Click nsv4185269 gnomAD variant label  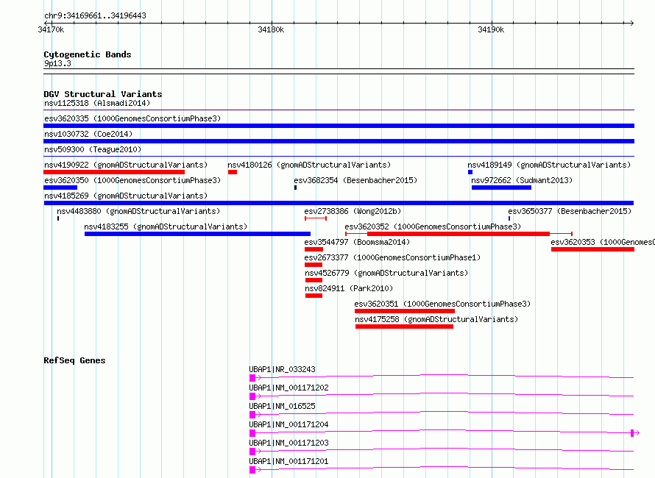[x=126, y=196]
